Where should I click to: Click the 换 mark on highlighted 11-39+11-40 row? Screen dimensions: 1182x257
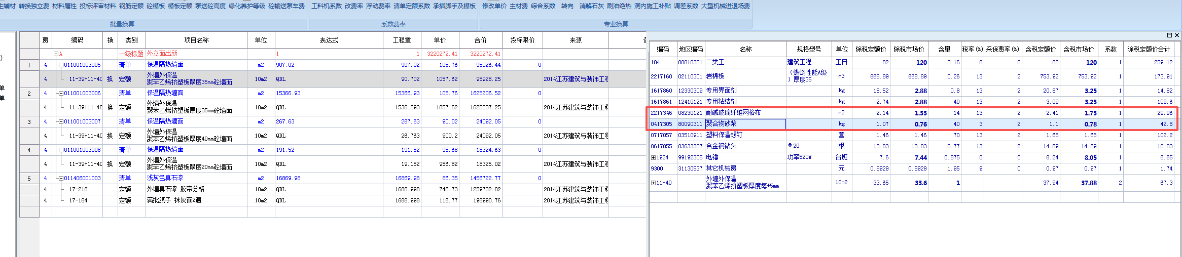[x=110, y=79]
